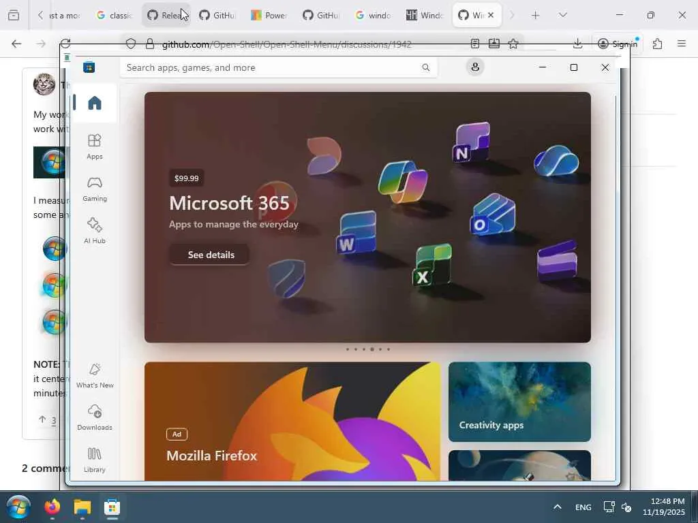Screen dimensions: 698x523
Task: Click the ENG language indicator
Action: (583, 507)
